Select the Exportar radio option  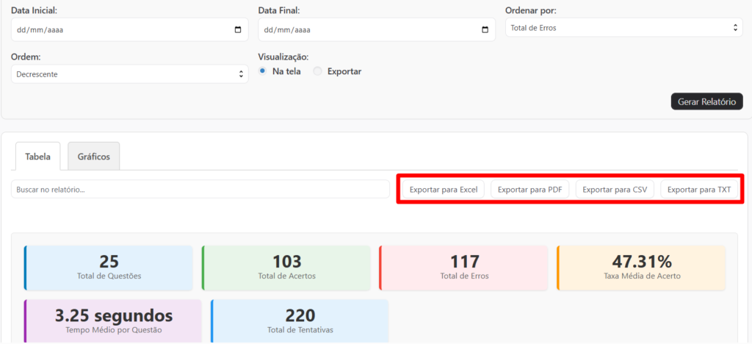click(317, 71)
